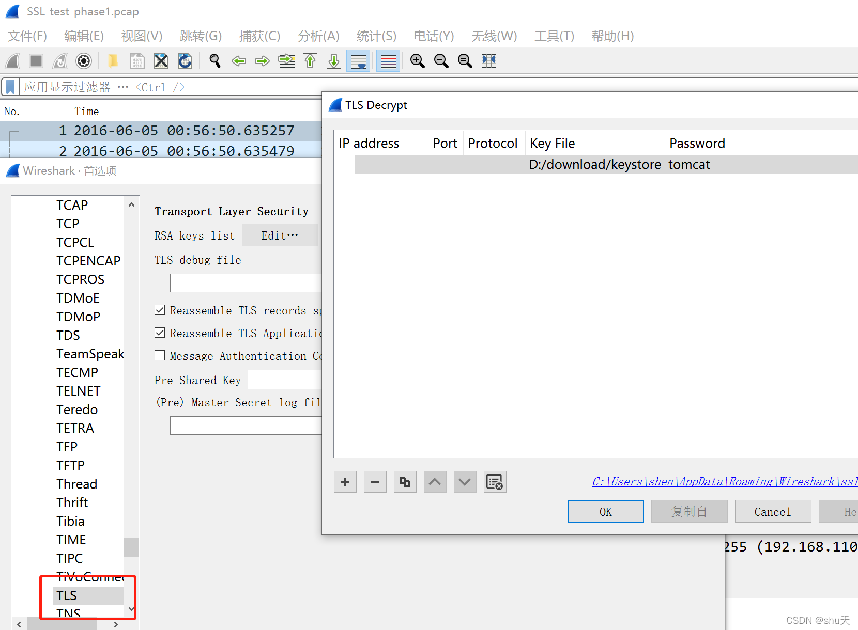The height and width of the screenshot is (630, 858).
Task: Zoom in on the packet text
Action: (x=417, y=61)
